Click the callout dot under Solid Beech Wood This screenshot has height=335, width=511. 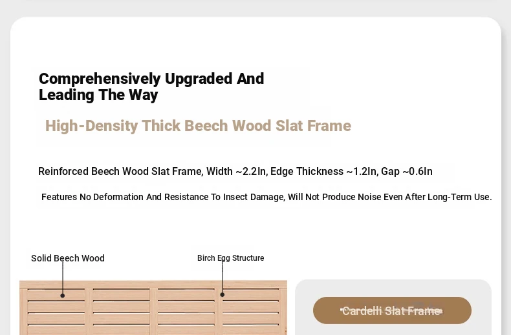point(63,296)
